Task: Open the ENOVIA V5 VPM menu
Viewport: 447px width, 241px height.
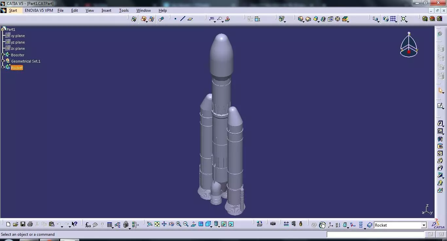Action: [39, 10]
